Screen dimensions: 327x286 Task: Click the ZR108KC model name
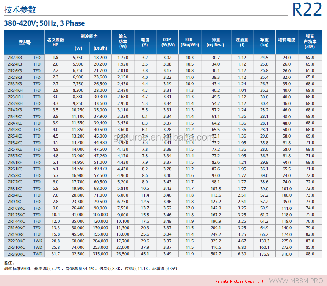click(x=16, y=208)
